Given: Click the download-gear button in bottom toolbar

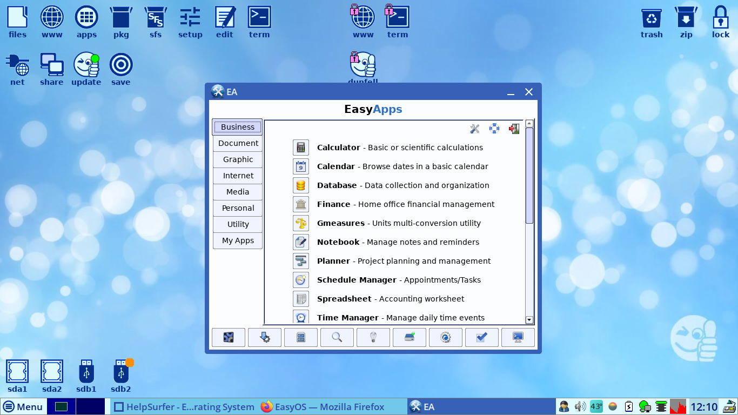Looking at the screenshot, I should point(265,338).
